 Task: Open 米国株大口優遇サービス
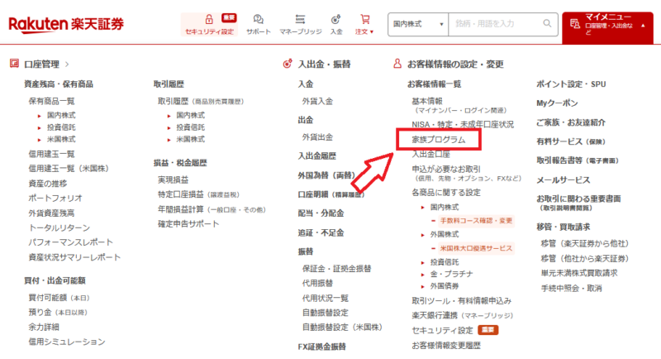point(477,248)
